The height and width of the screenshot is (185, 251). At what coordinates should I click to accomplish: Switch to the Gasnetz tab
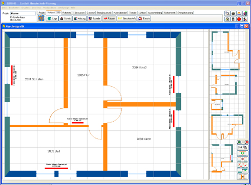coord(91,13)
